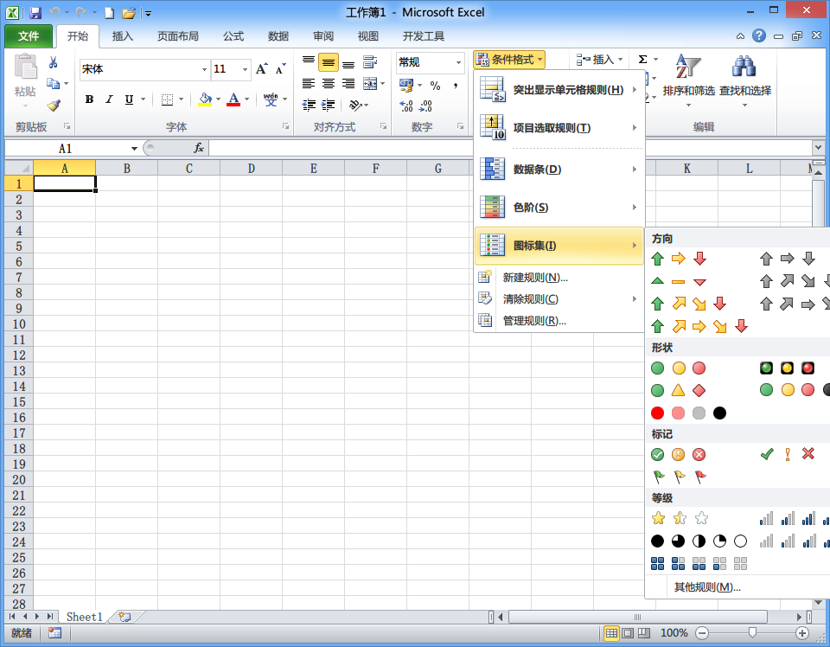Apply the three colored arrows icon set
830x647 pixels.
[x=679, y=259]
